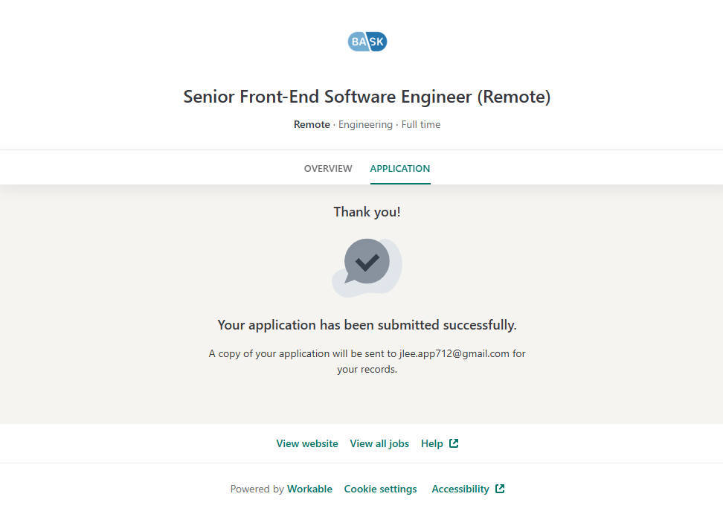
Task: Open Cookie settings
Action: [380, 489]
